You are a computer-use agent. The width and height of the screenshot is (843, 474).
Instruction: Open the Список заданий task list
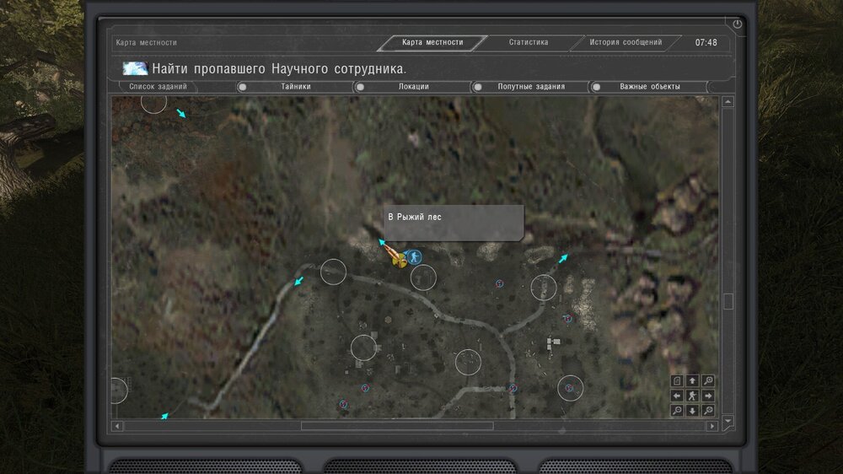pyautogui.click(x=158, y=87)
